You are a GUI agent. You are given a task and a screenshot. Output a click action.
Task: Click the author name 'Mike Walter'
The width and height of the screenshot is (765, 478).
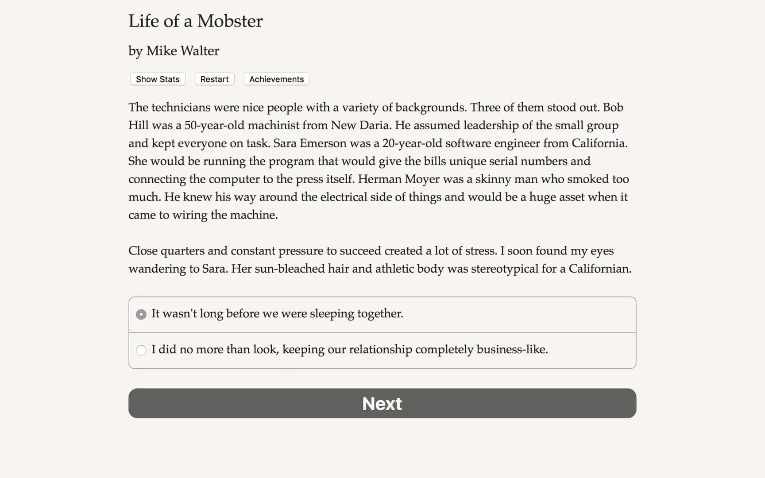[173, 50]
